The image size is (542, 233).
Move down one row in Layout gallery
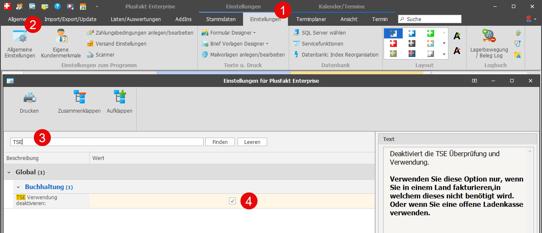tap(444, 43)
